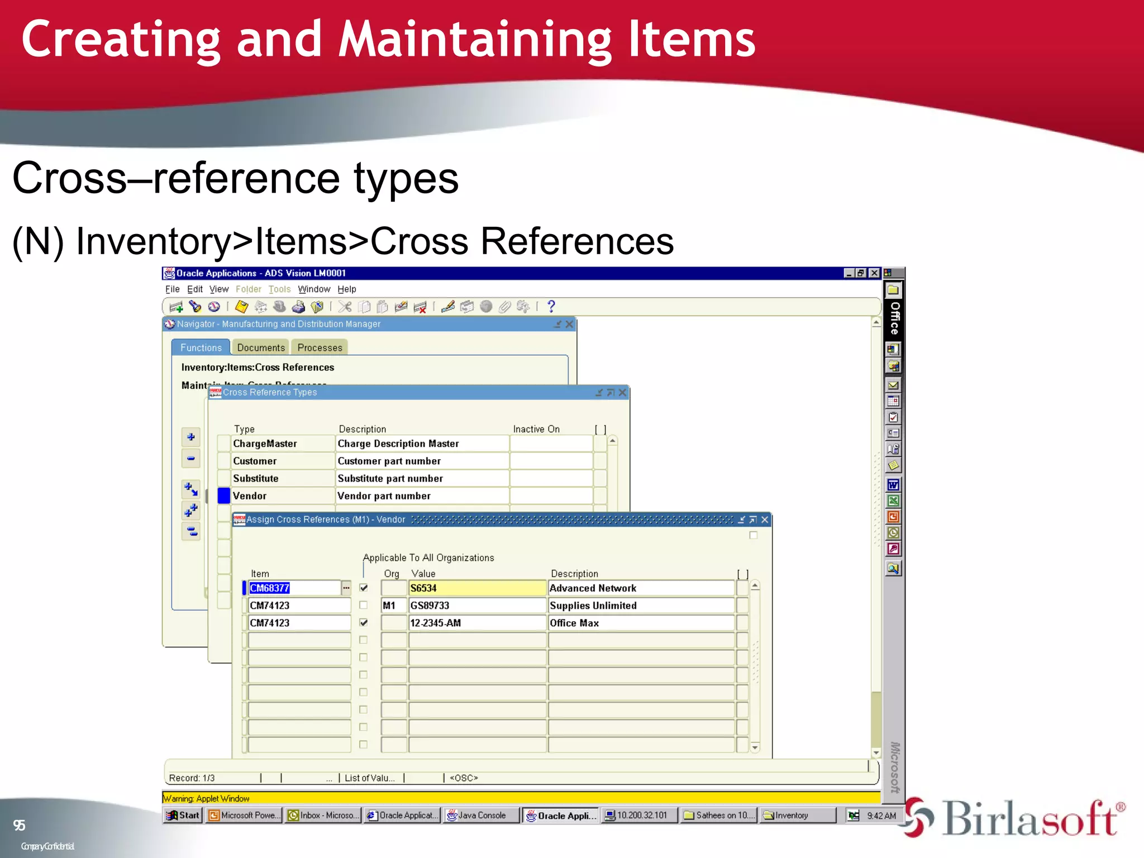Click Customer part number description
Screen dimensions: 1144x858
click(x=422, y=461)
